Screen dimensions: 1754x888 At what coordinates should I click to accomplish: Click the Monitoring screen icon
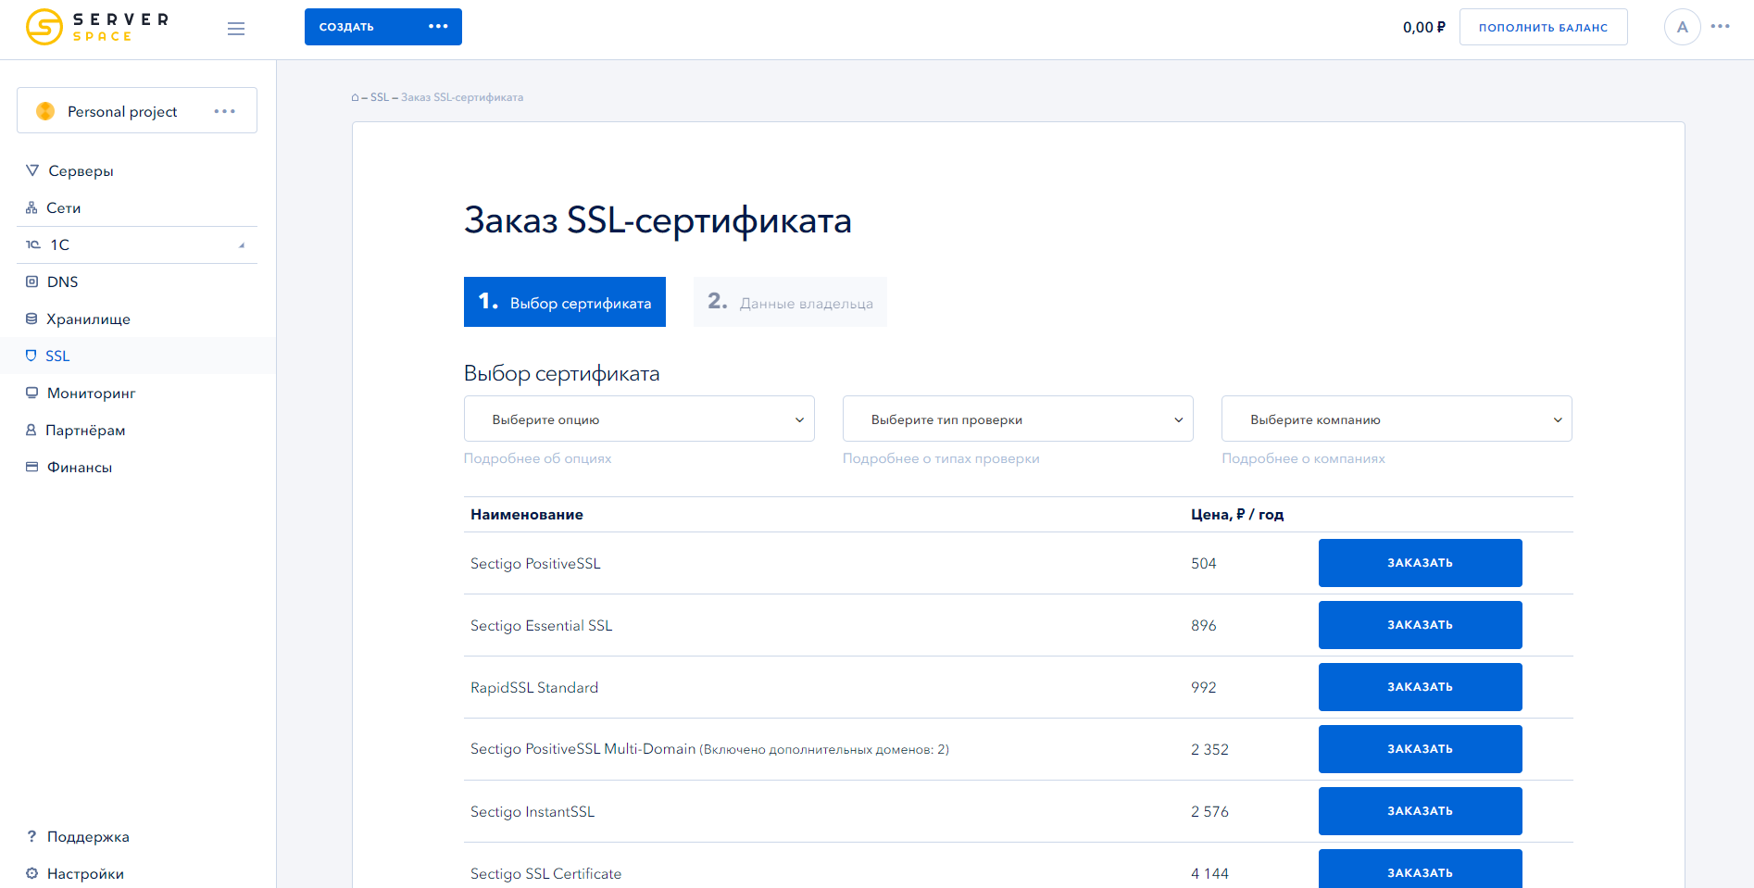click(31, 393)
